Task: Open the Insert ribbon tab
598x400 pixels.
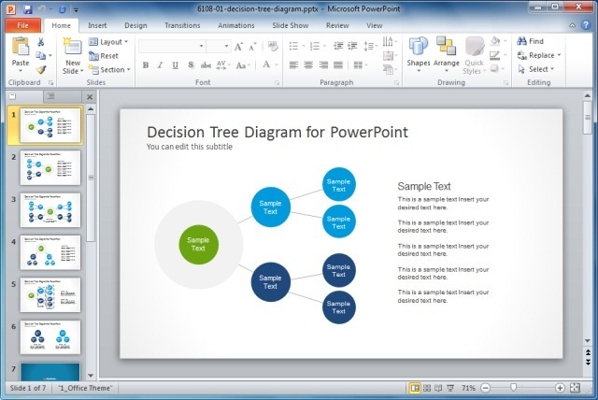Action: [x=96, y=25]
